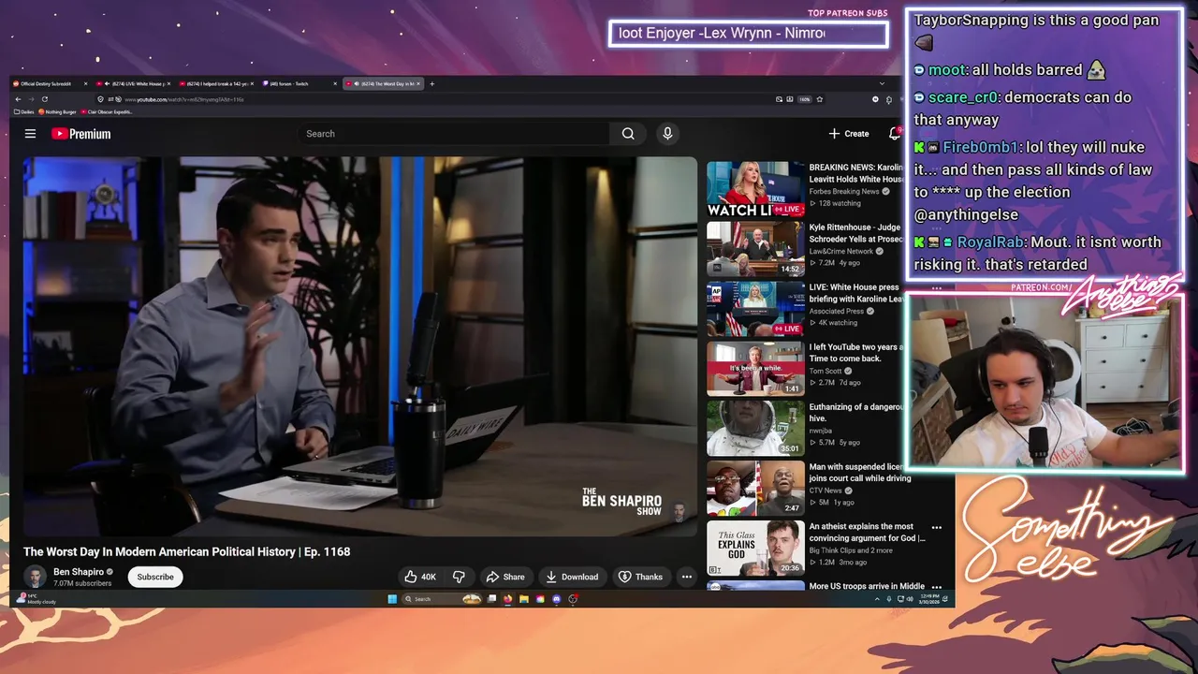Image resolution: width=1198 pixels, height=674 pixels.
Task: Open 'More US troops arrive' video title
Action: [x=867, y=586]
